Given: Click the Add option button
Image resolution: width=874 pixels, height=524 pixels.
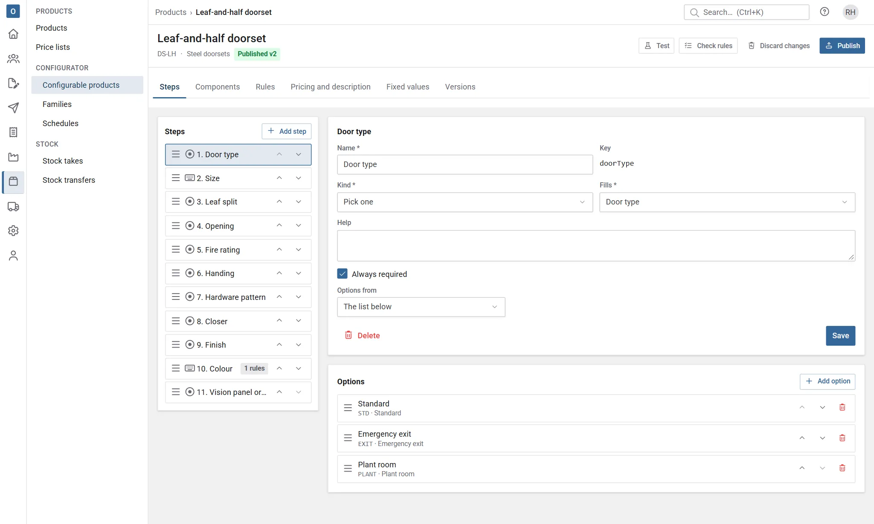Looking at the screenshot, I should coord(828,381).
